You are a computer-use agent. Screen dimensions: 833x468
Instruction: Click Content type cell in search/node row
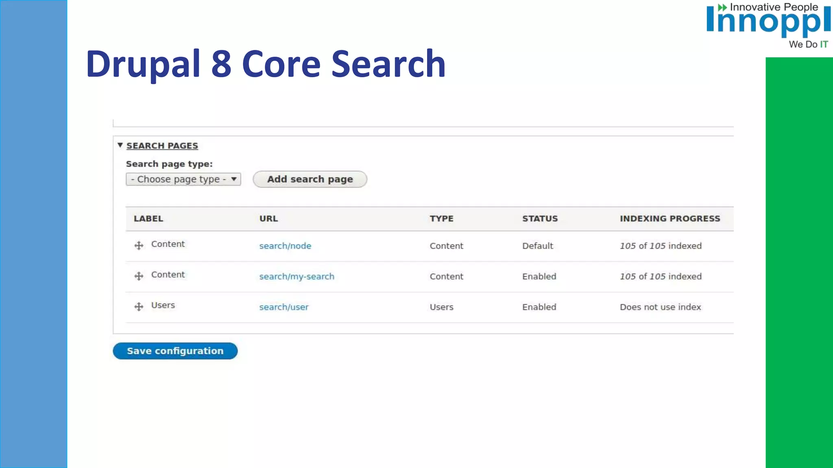pos(447,246)
